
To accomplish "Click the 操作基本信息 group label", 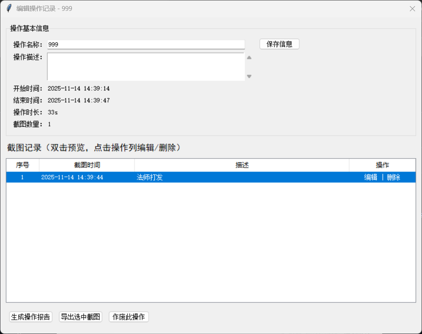I will coord(29,28).
